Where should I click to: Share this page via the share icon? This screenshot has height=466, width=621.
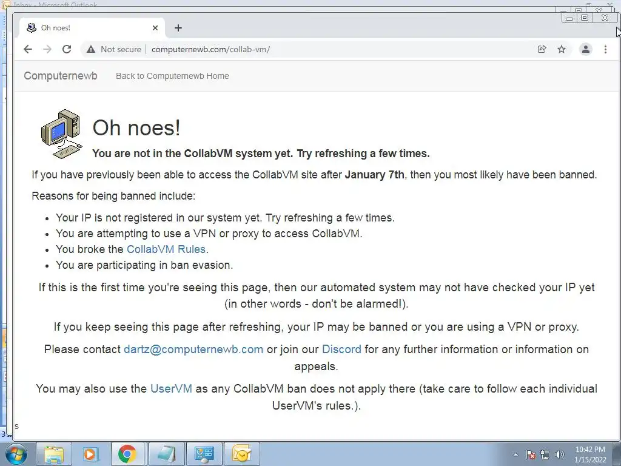click(542, 49)
